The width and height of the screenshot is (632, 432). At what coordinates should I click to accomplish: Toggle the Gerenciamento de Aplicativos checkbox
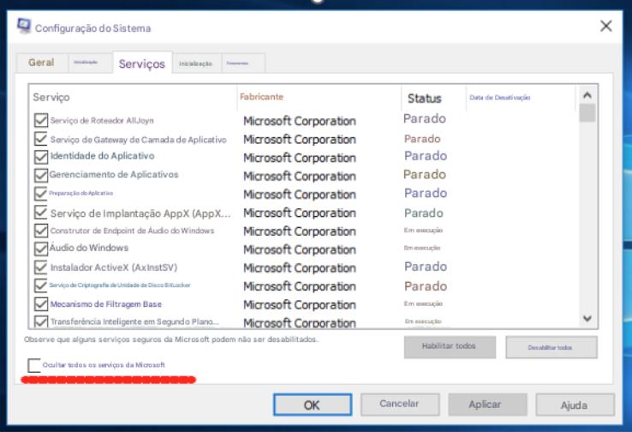[41, 176]
